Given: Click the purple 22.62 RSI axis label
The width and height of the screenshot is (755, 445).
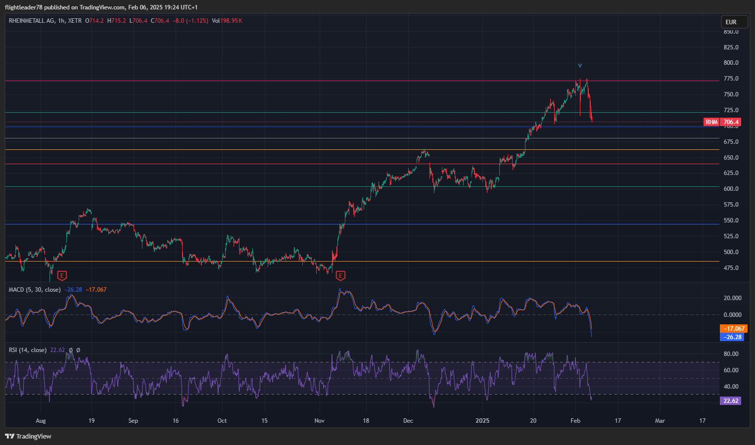Looking at the screenshot, I should [731, 401].
